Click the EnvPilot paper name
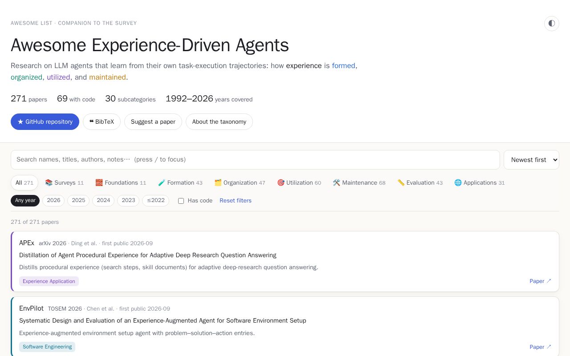The width and height of the screenshot is (570, 356). pyautogui.click(x=31, y=308)
